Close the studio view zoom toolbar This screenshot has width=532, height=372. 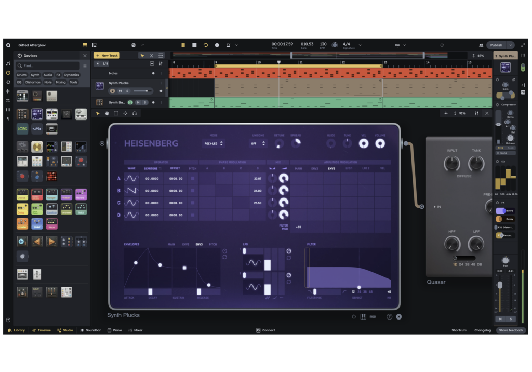coord(487,113)
